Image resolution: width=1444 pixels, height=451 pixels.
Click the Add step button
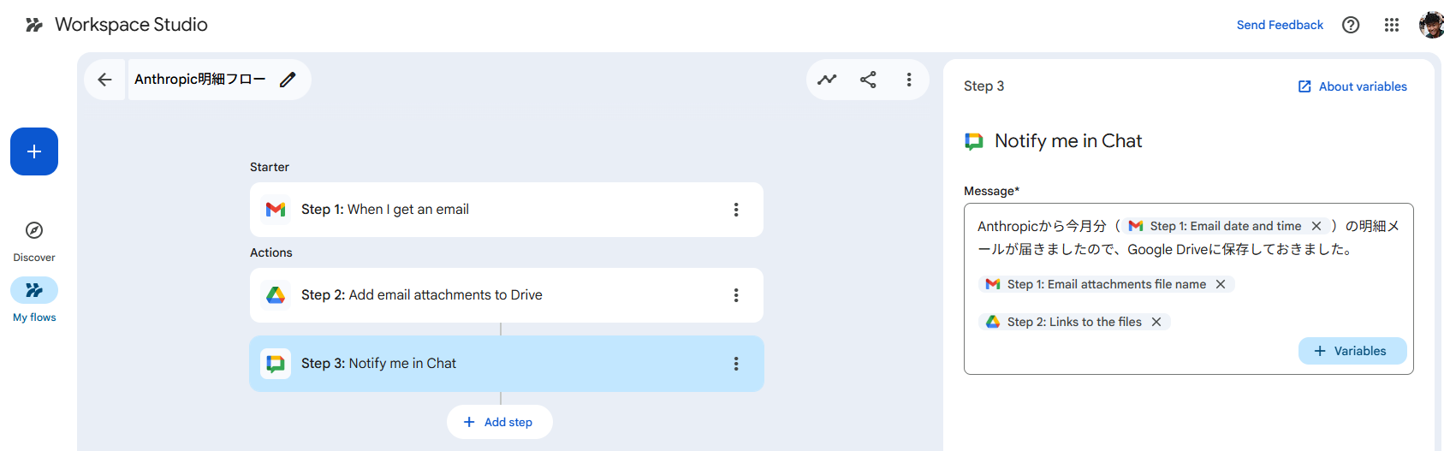(x=500, y=422)
